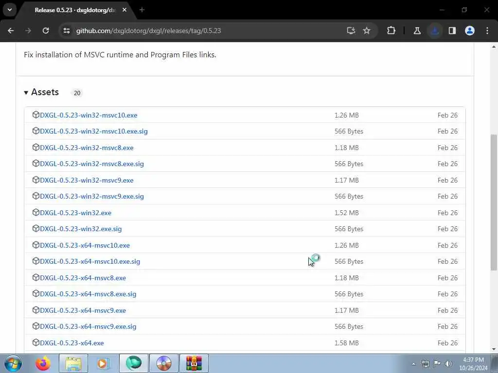The image size is (498, 373).
Task: Go back to the previous page
Action: (11, 31)
